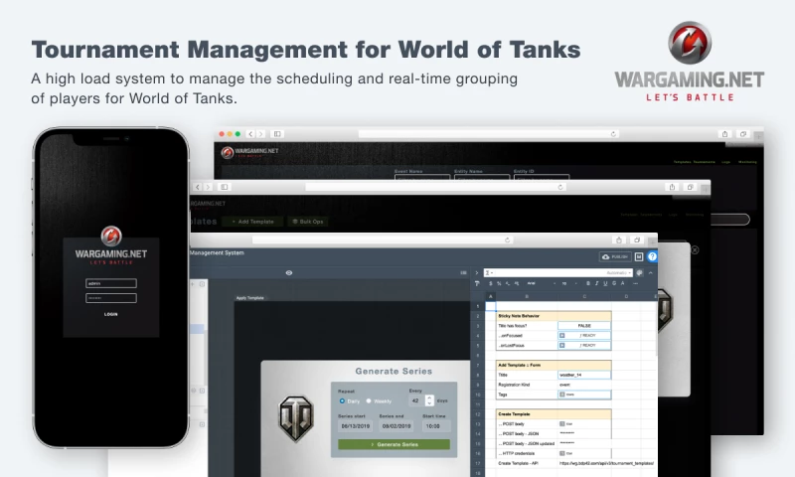Click back arrow in rear browser window
The image size is (795, 477).
click(x=250, y=134)
